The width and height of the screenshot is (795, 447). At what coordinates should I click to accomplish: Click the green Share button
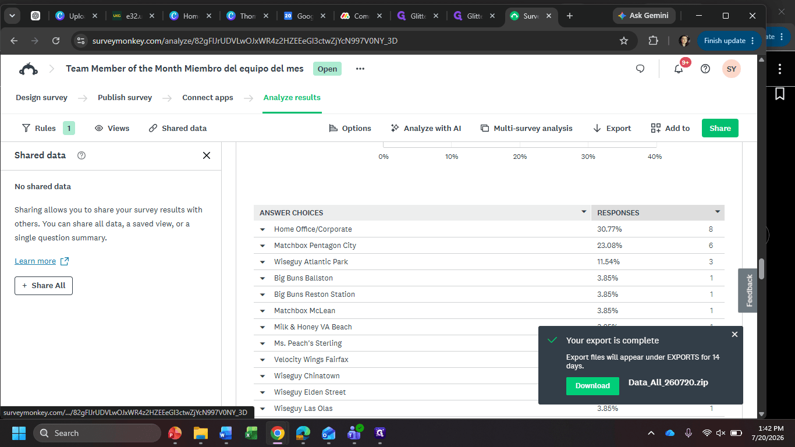(720, 128)
